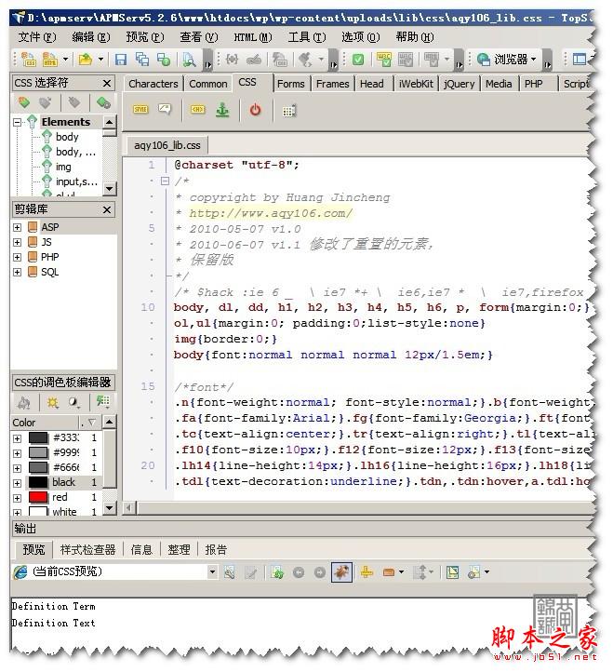Viewport: 613px width, 672px height.
Task: Click the Open file folder icon
Action: (x=86, y=60)
